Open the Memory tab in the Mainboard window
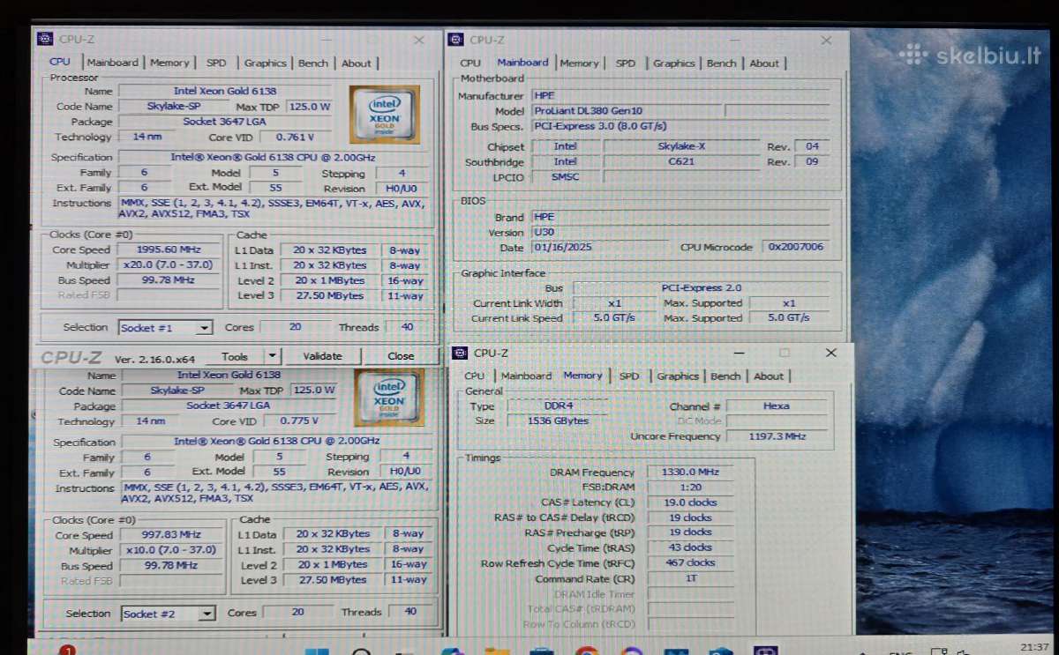This screenshot has width=1059, height=655. (x=579, y=63)
